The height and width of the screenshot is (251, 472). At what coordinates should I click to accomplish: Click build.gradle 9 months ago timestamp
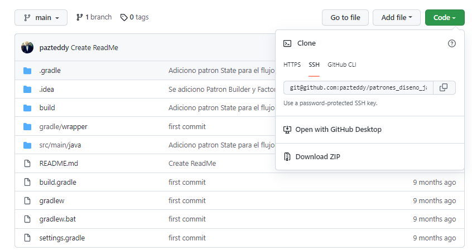coord(435,182)
